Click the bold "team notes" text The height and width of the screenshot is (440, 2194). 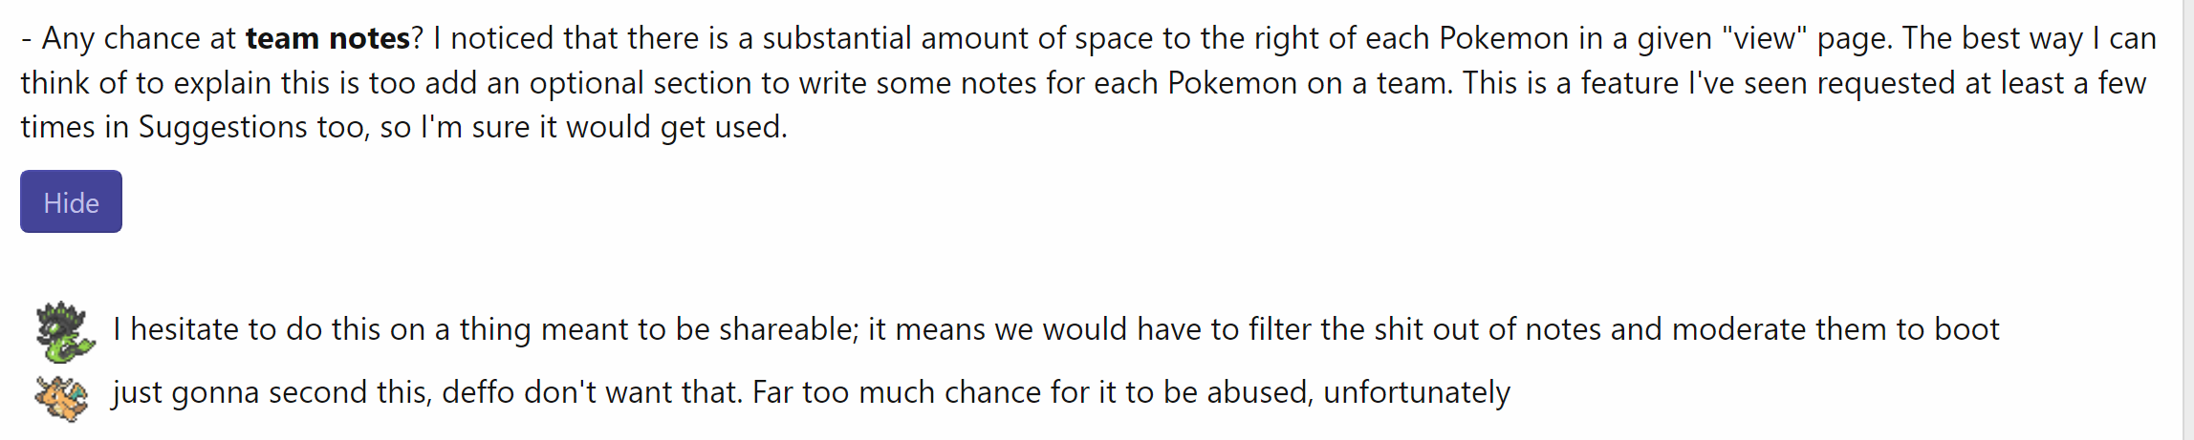(327, 38)
